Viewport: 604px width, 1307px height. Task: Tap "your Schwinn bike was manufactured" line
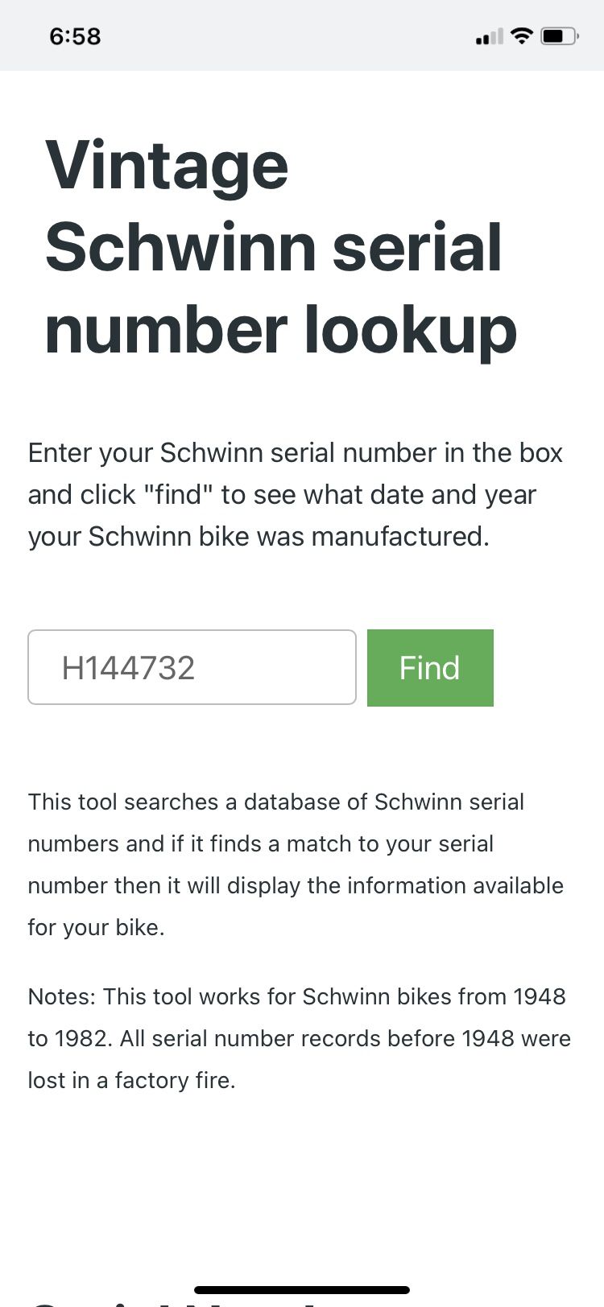point(259,536)
